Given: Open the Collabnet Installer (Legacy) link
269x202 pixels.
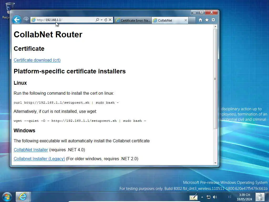Looking at the screenshot, I should [39, 159].
